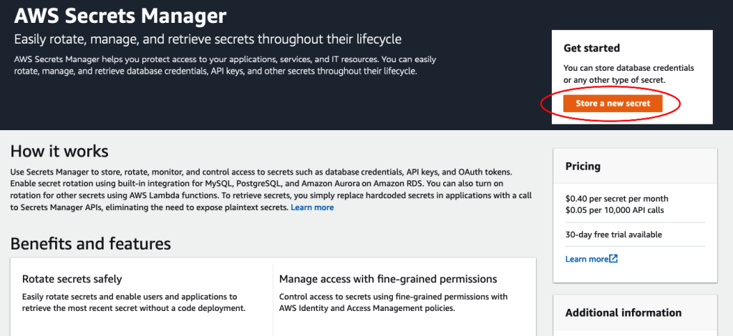Click the Store a new secret button
Screen dimensions: 733x336
[x=613, y=104]
